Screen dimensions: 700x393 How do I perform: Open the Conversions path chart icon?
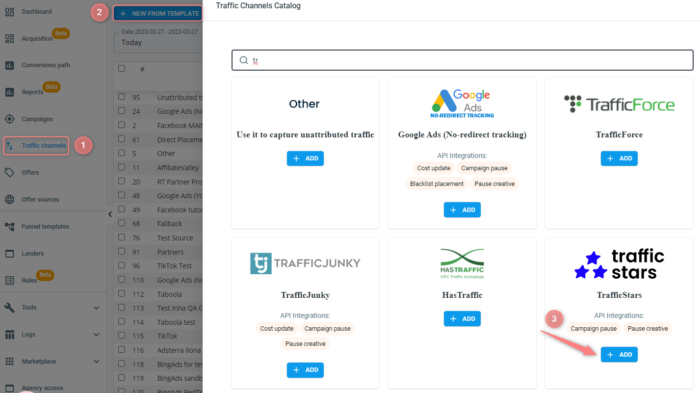(x=9, y=65)
